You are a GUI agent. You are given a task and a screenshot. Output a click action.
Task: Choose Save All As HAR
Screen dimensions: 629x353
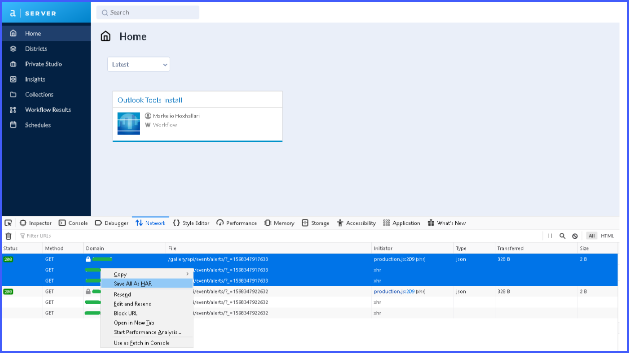click(147, 283)
